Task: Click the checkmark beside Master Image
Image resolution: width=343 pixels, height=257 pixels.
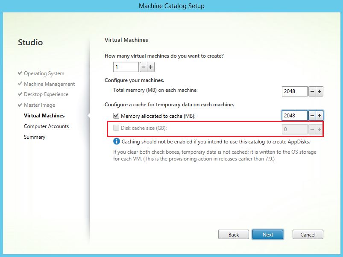Action: coord(20,105)
